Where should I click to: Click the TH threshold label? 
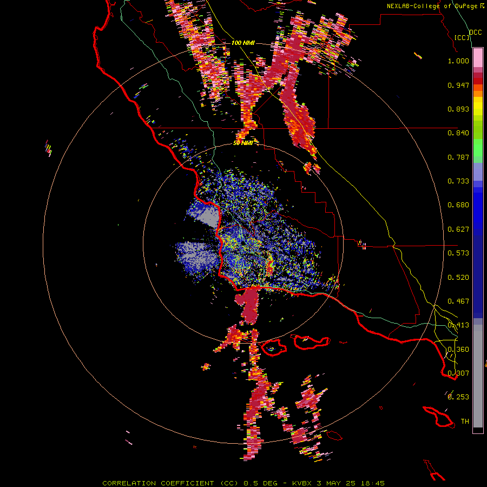click(465, 422)
